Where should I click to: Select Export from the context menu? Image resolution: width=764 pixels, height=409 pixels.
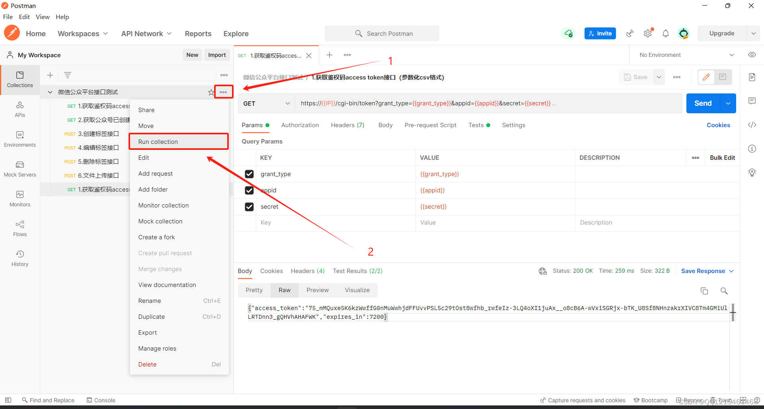pyautogui.click(x=179, y=333)
